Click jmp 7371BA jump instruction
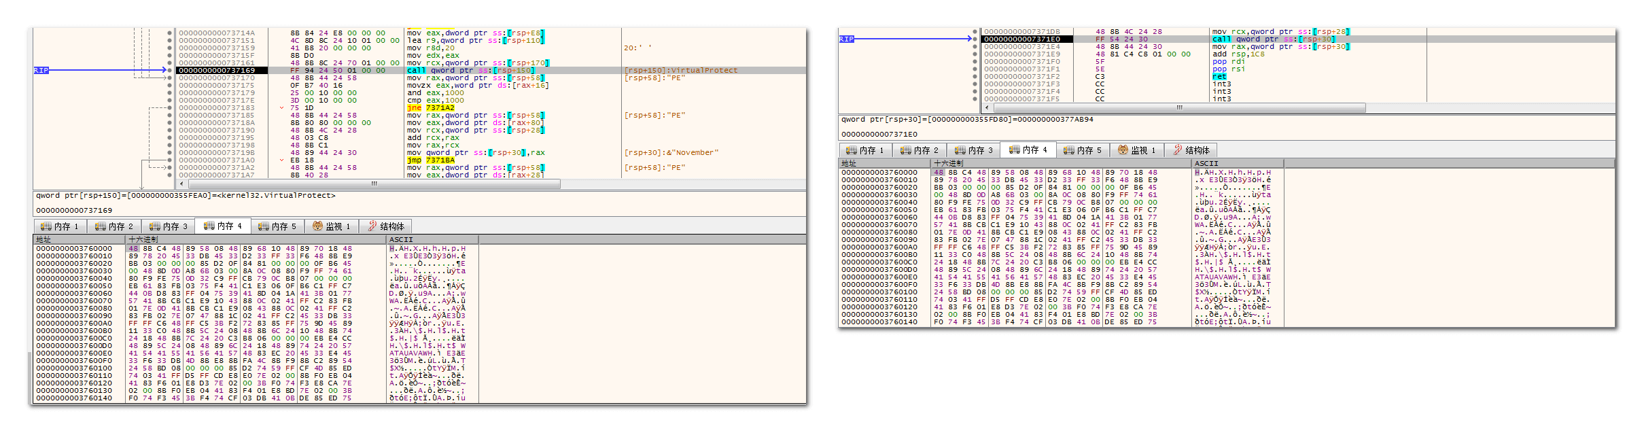Image resolution: width=1644 pixels, height=433 pixels. [x=431, y=160]
